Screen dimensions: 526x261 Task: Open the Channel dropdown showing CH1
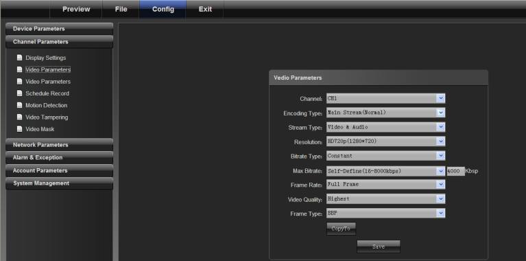tap(386, 98)
